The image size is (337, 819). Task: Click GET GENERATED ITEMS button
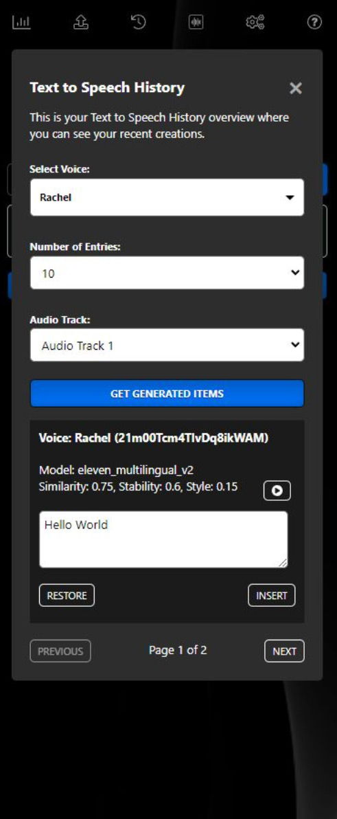point(167,393)
